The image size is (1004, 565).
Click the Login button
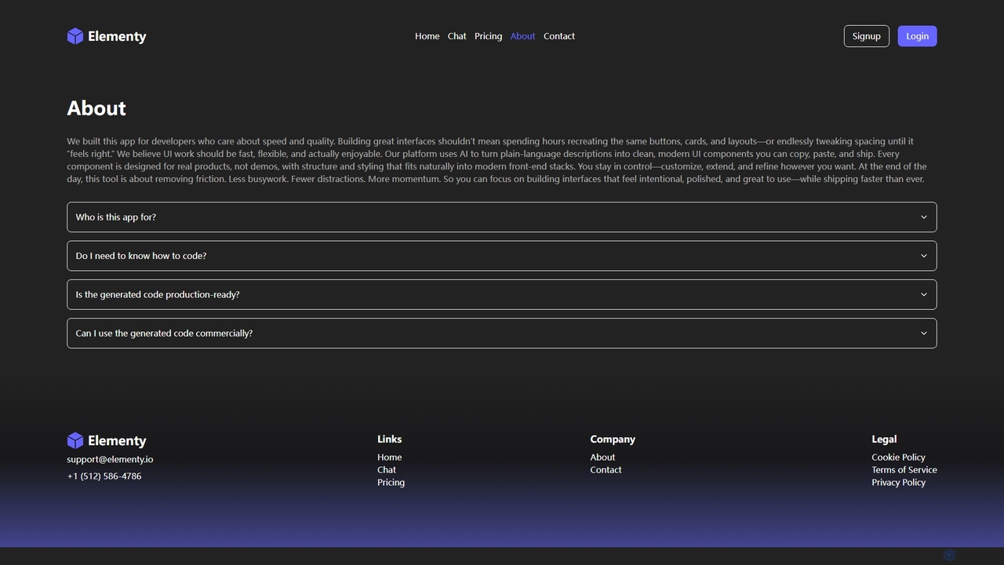point(917,36)
